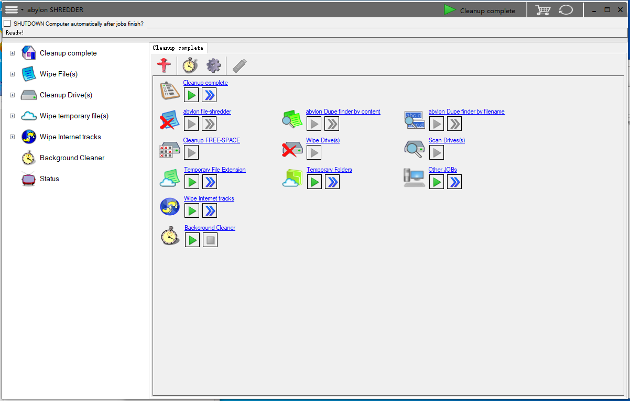
Task: Open abylon Dupe finder by content link
Action: 343,112
